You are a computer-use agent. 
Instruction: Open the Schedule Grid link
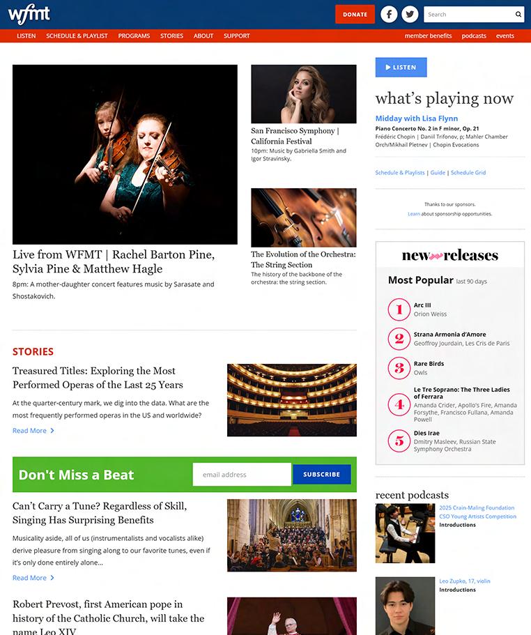point(468,173)
